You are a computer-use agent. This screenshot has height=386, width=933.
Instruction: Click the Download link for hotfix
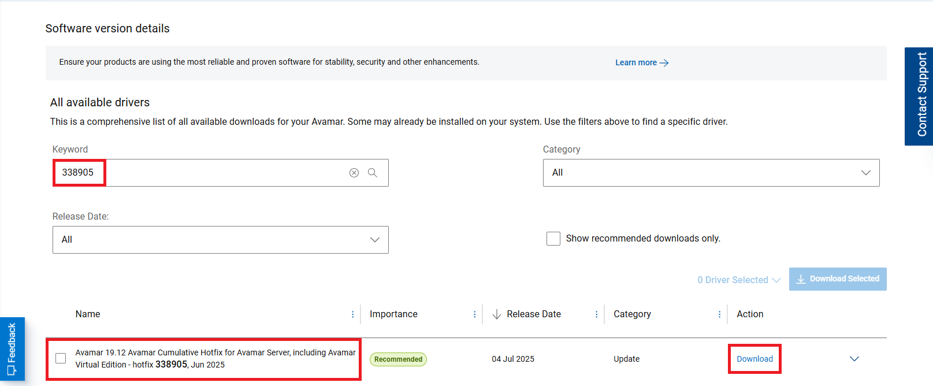pyautogui.click(x=754, y=359)
